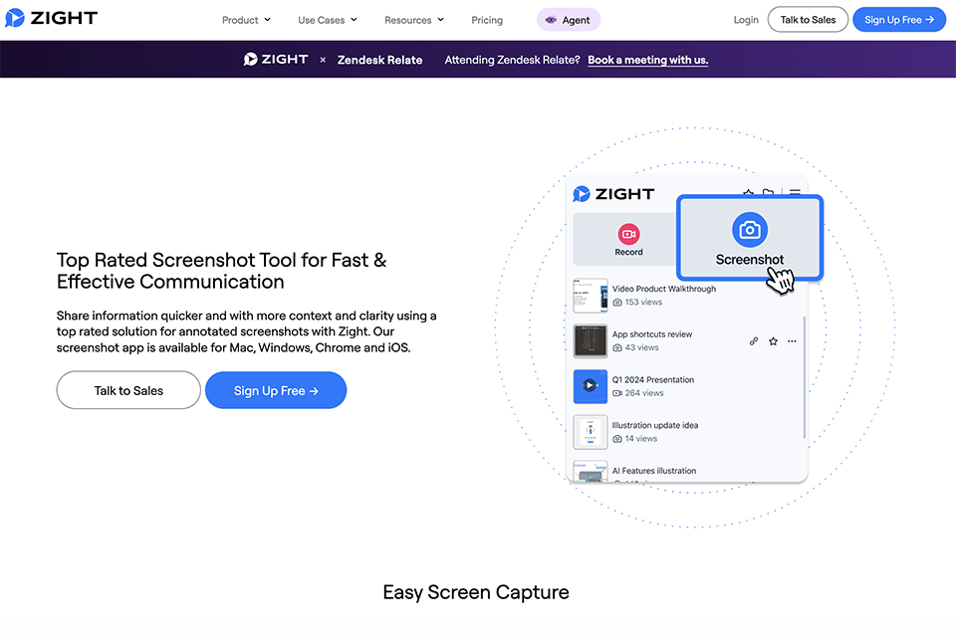Click Talk to Sales below the headline

tap(128, 390)
